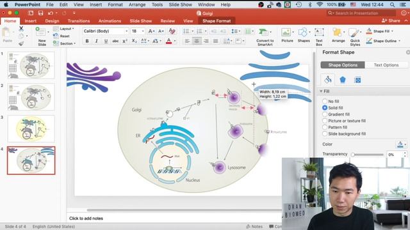Open Spotlight search in menu bar
This screenshot has width=410, height=230.
392,4
